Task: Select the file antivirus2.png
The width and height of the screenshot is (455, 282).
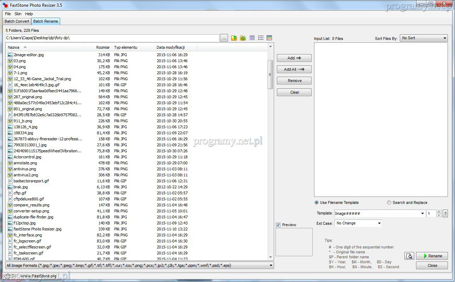Action: click(x=26, y=175)
